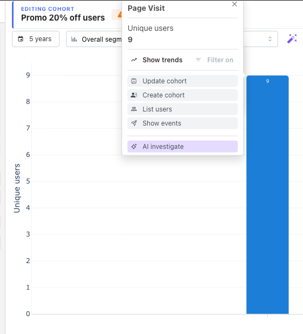Click Update cohort button
Viewport: 303px width, 334px height.
(x=182, y=81)
